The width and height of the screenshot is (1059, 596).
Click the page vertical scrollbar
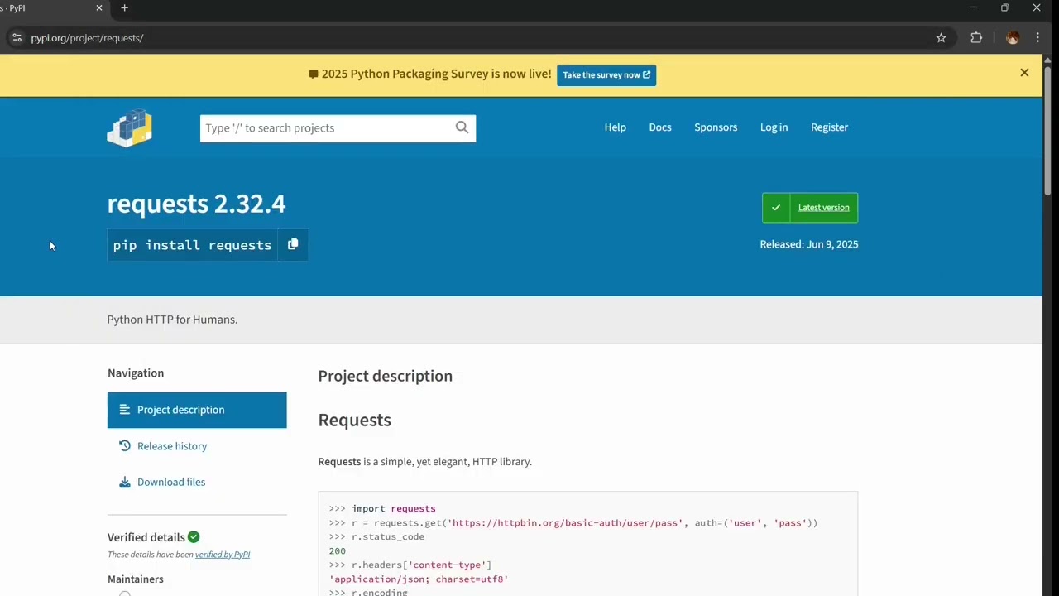[x=1047, y=132]
